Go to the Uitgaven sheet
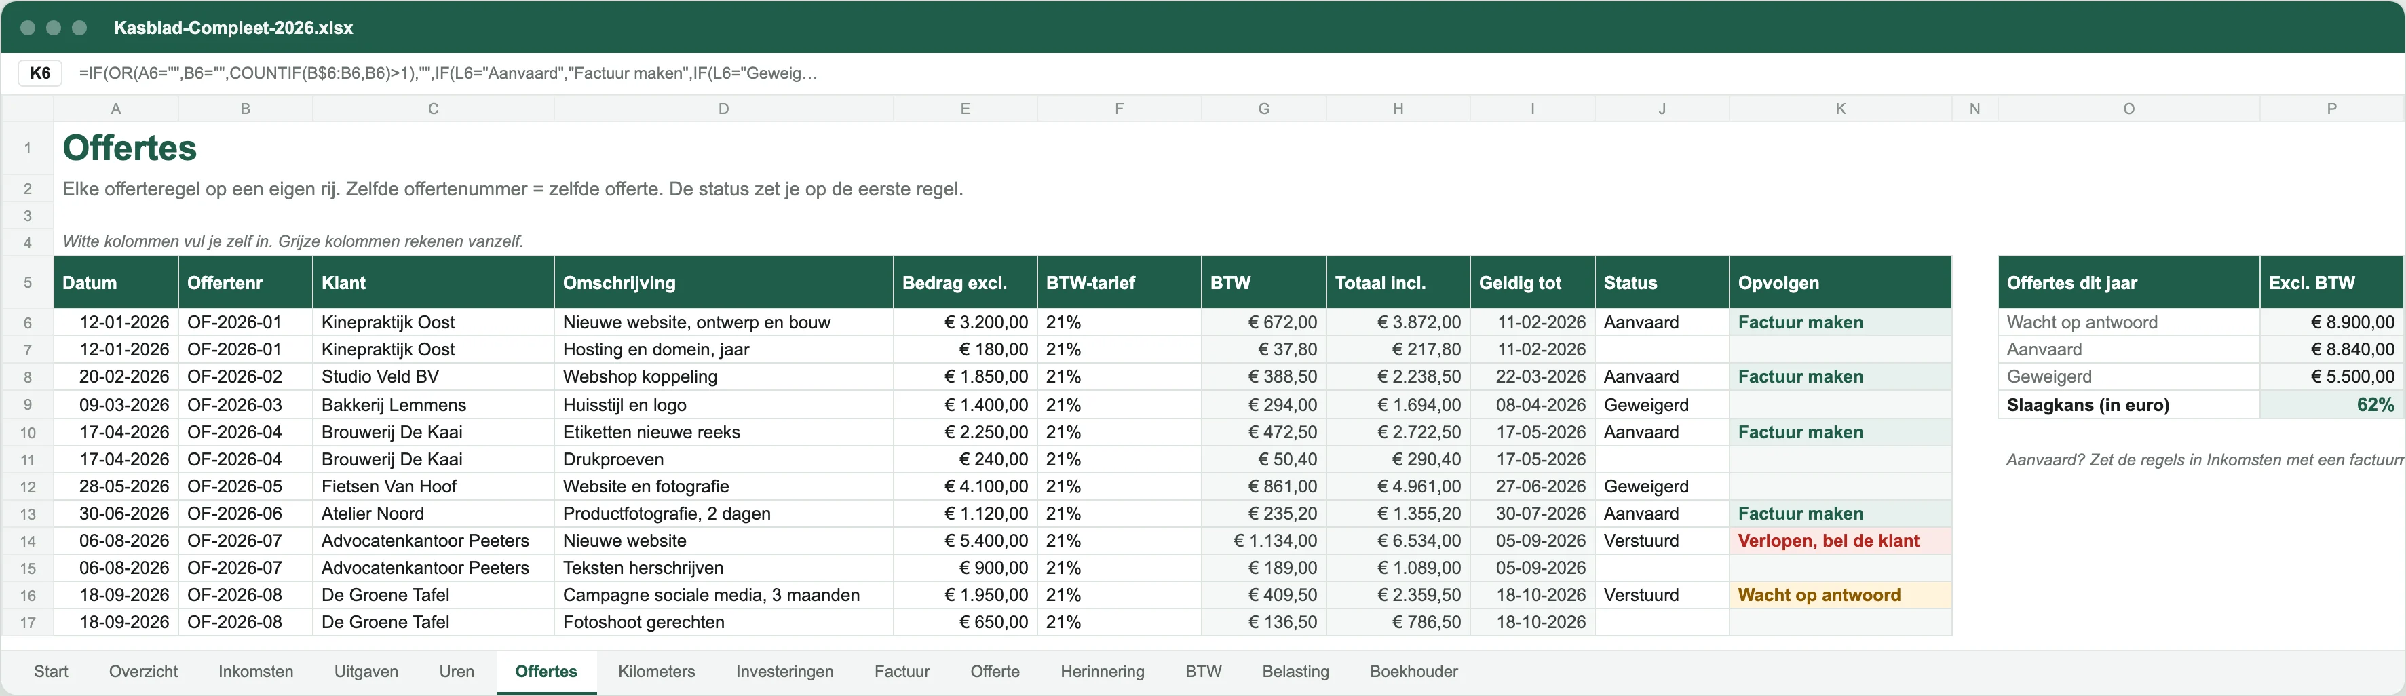 point(366,672)
